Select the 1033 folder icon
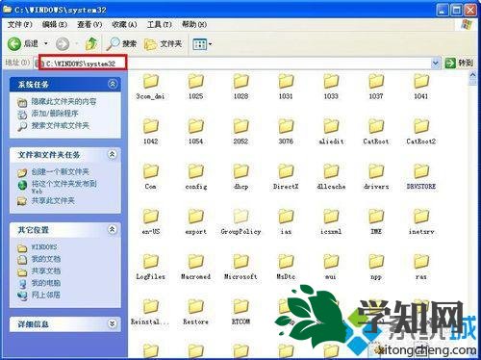Viewport: 481px width, 360px height. click(x=331, y=81)
